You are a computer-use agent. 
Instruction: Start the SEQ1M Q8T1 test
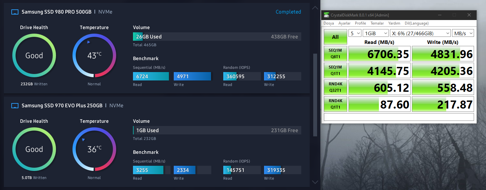335,54
